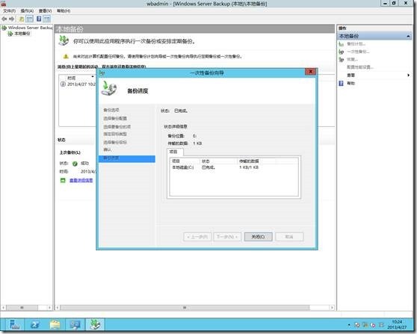
Task: Click the 备份选项 step in wizard sidebar
Action: [x=111, y=110]
